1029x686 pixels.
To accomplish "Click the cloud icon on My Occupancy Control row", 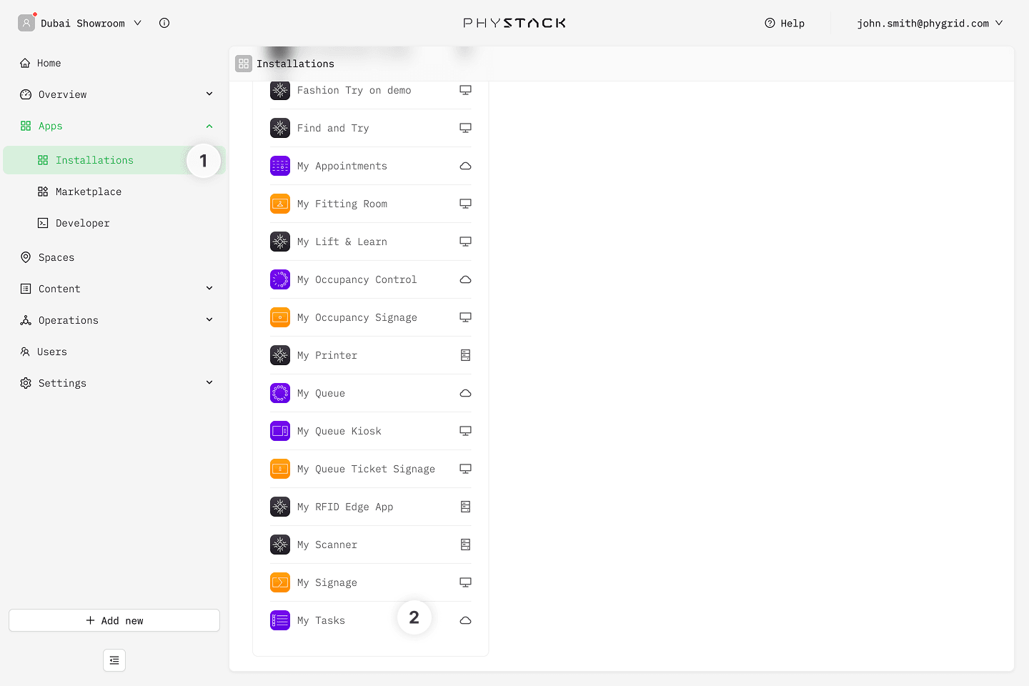I will tap(465, 279).
